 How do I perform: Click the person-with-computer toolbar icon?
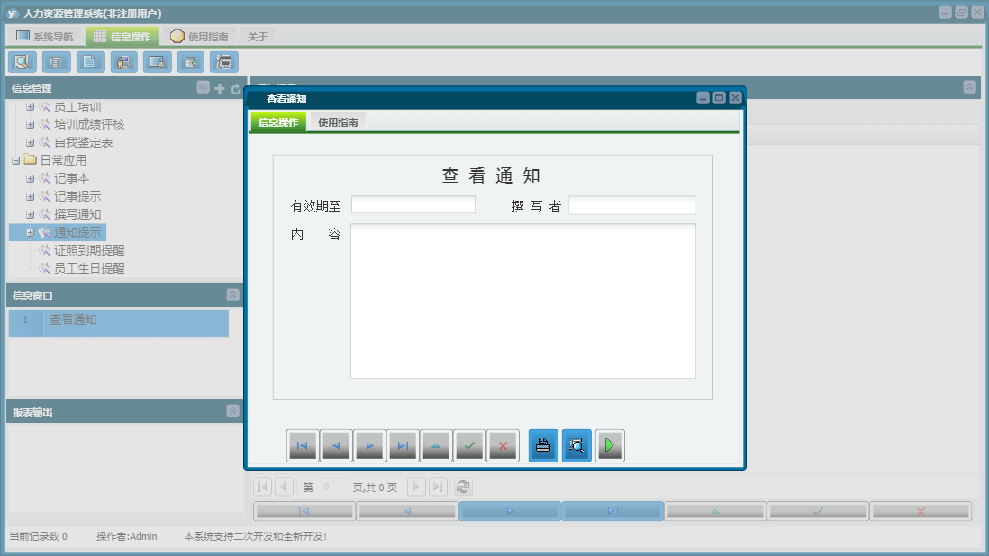[x=123, y=62]
